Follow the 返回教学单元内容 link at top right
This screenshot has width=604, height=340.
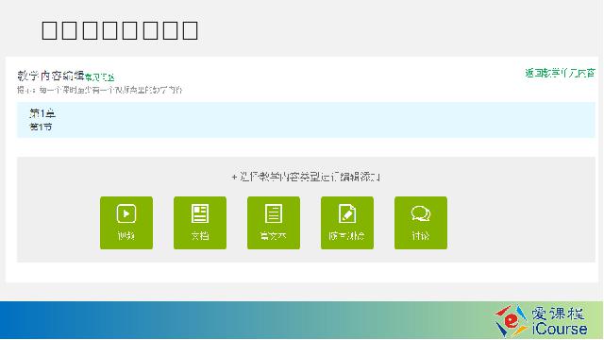click(x=560, y=74)
